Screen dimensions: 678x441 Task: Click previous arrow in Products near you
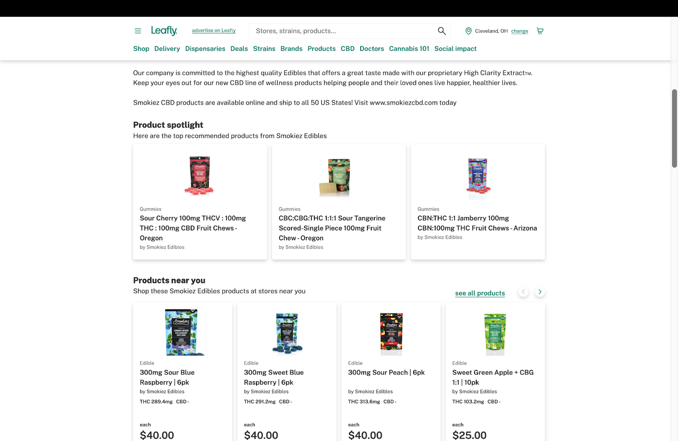[523, 292]
